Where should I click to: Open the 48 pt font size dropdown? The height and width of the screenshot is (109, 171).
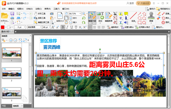tap(50, 27)
